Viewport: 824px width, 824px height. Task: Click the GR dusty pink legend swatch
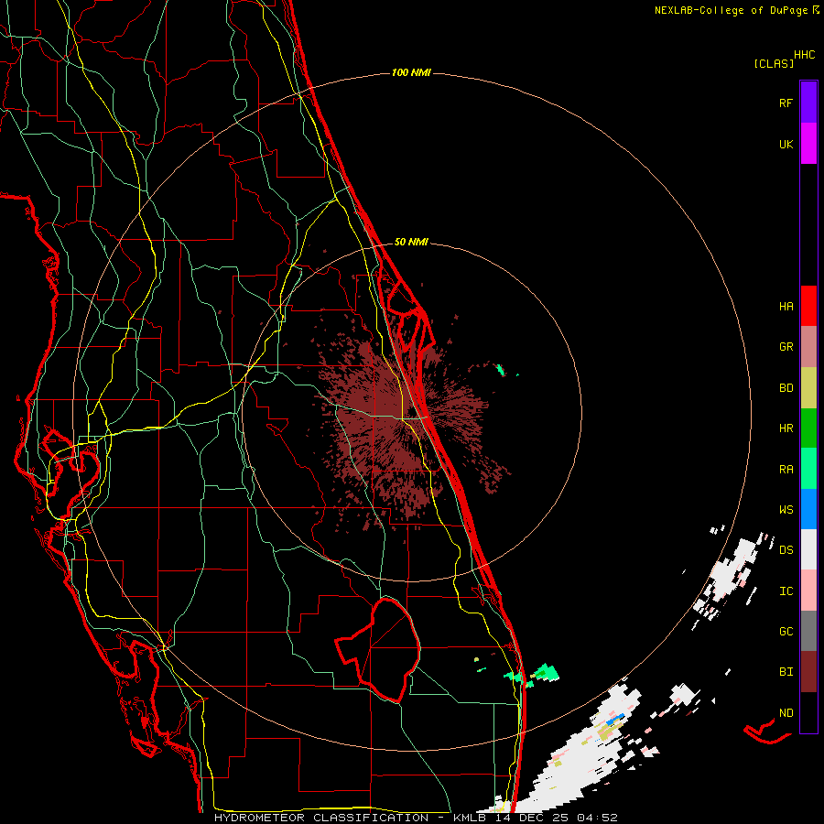coord(808,347)
